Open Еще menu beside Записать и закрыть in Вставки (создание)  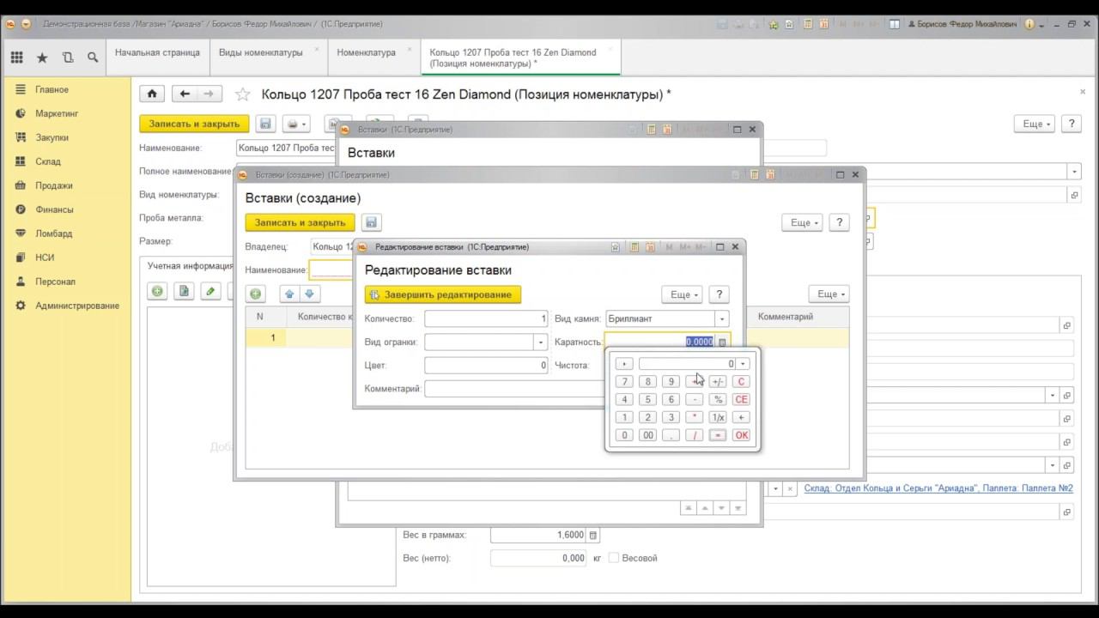(x=802, y=222)
